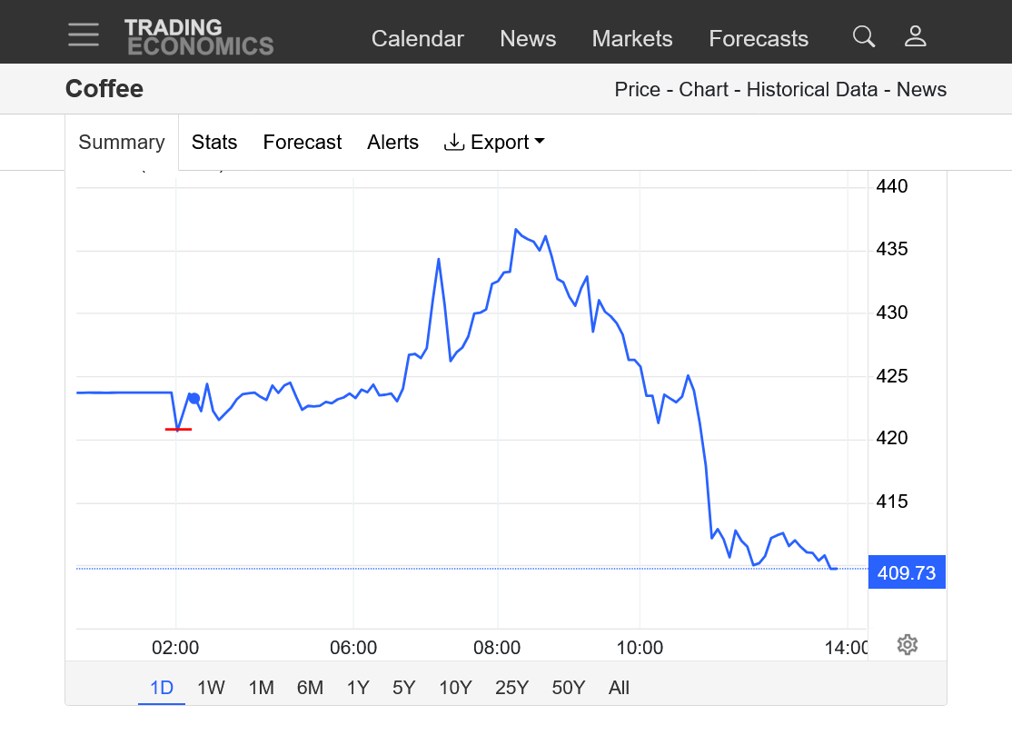The width and height of the screenshot is (1012, 745).
Task: Click the user account profile icon
Action: click(915, 36)
